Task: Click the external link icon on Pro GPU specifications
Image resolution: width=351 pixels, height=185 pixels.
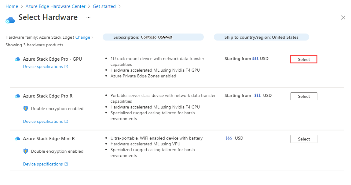Action: 67,66
